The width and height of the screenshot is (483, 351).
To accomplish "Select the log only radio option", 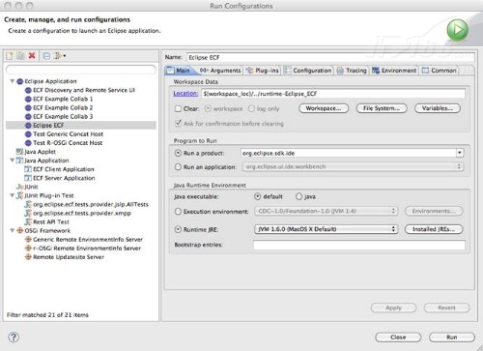I will (x=251, y=108).
